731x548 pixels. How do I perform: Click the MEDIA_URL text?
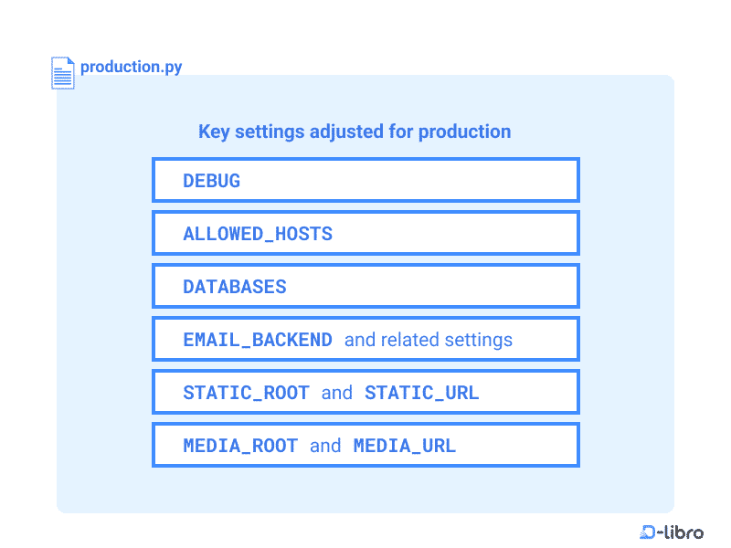pyautogui.click(x=404, y=446)
